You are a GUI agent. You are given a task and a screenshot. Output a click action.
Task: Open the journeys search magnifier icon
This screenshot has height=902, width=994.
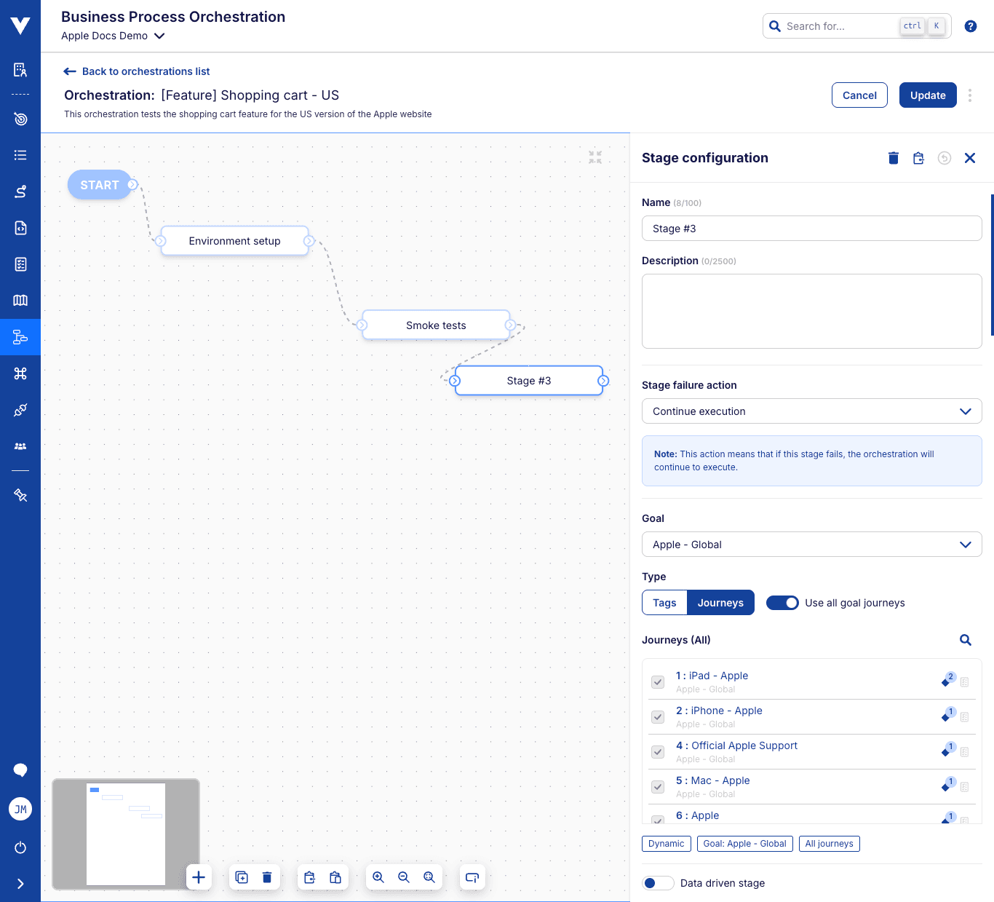pyautogui.click(x=965, y=640)
